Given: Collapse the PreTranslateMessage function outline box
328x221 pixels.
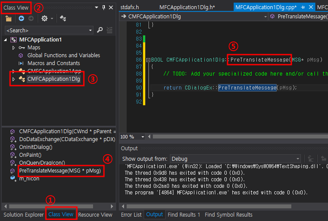Looking at the screenshot, I should click(148, 60).
